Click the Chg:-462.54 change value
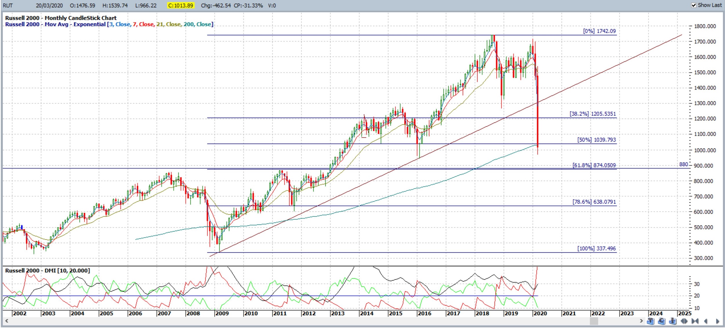This screenshot has height=328, width=725. pos(216,6)
